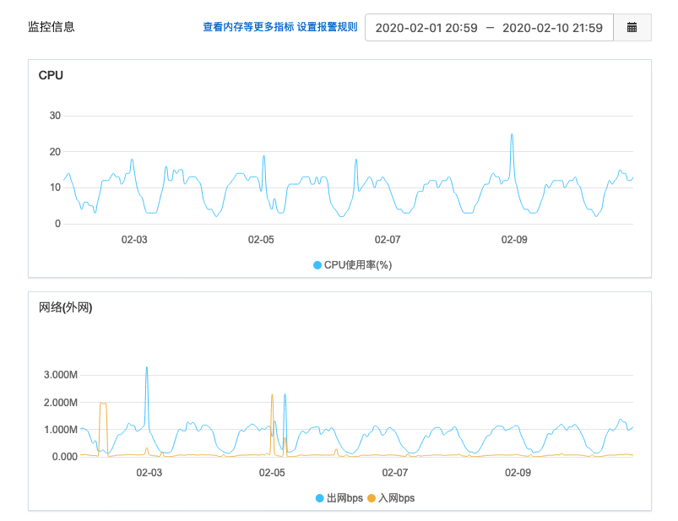Viewport: 678px width, 521px height.
Task: Select the CPU chart title
Action: pos(51,75)
